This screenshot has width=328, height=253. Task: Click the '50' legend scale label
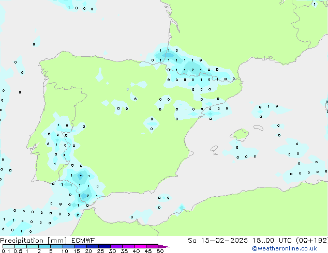click(160, 251)
